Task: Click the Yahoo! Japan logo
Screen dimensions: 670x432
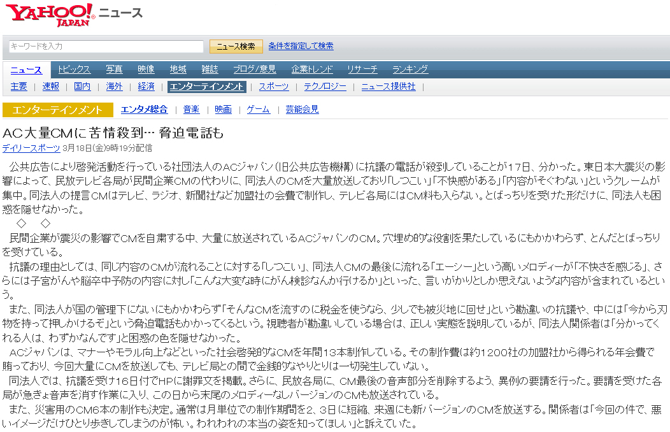Action: click(x=50, y=14)
